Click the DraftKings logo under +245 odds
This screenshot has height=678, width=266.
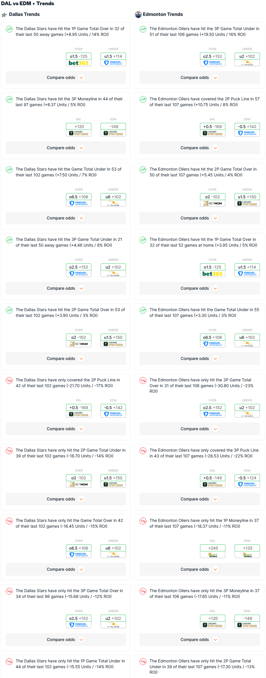click(213, 555)
